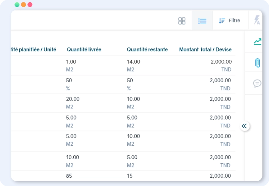Select delivered quantity 85

(69, 176)
